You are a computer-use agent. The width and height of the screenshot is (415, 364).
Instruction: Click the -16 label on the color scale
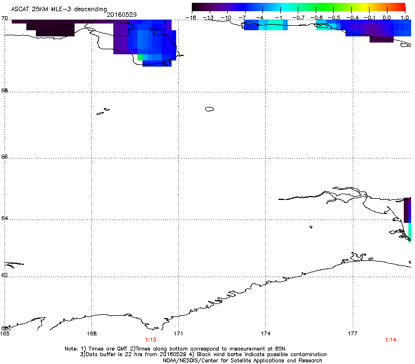[x=191, y=18]
